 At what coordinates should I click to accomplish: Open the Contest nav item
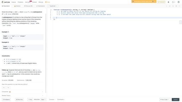pos(34,2)
